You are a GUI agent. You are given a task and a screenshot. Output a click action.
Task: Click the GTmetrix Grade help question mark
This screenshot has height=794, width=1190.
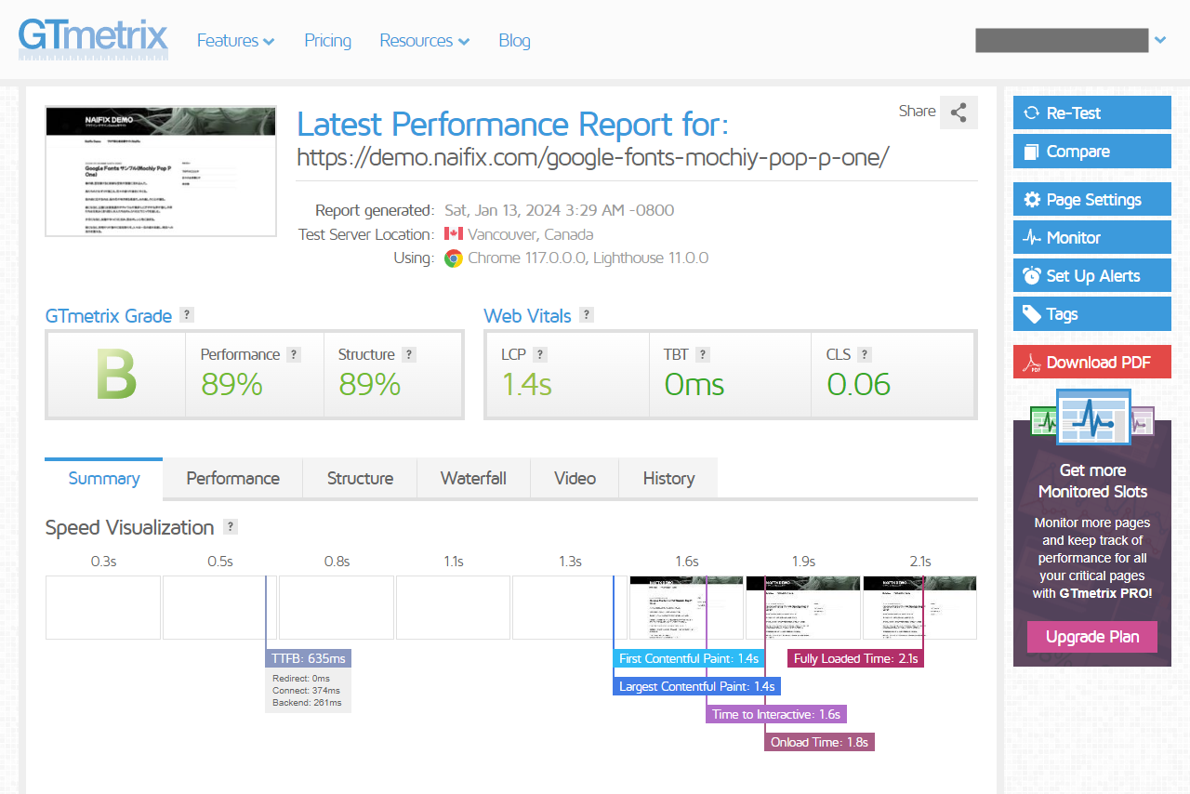pos(187,314)
